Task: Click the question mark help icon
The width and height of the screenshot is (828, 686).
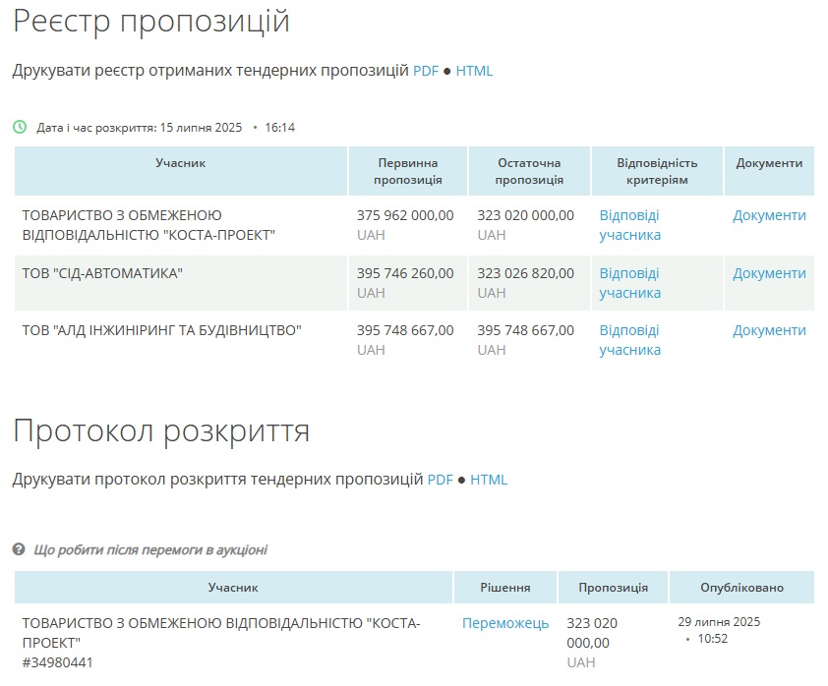Action: (x=19, y=549)
